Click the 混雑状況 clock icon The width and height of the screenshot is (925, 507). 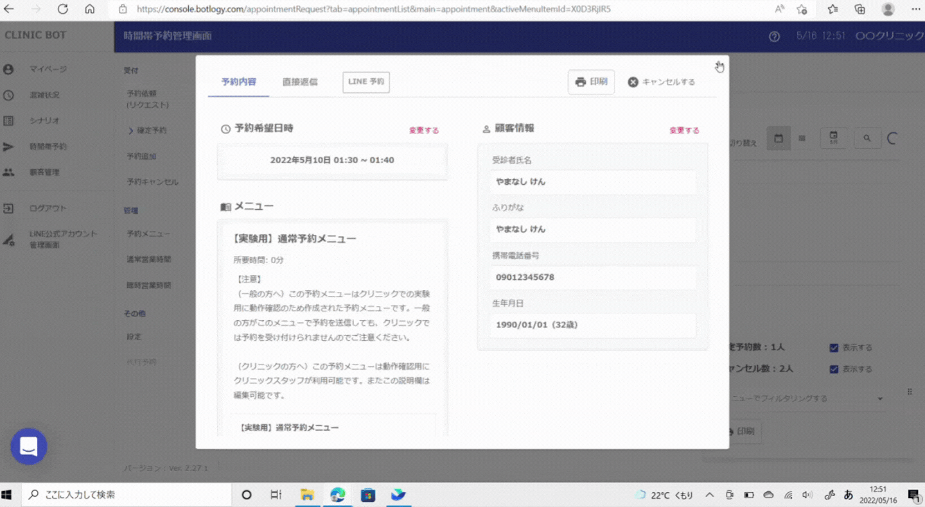pyautogui.click(x=8, y=95)
